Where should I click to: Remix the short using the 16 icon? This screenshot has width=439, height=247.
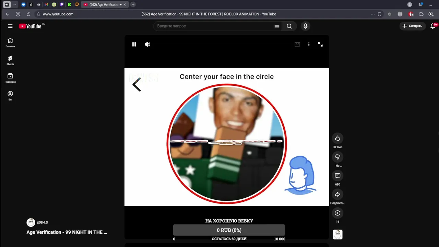coord(337,213)
